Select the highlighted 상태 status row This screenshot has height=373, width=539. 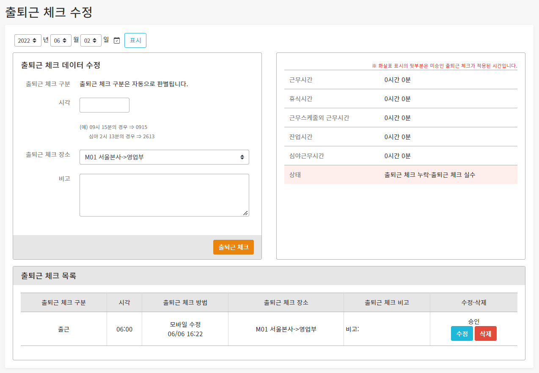400,175
